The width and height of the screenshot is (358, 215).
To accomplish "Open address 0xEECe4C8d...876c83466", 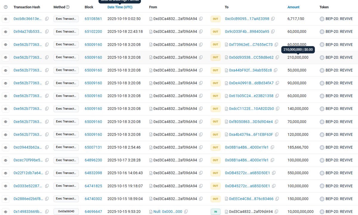I will (x=251, y=199).
